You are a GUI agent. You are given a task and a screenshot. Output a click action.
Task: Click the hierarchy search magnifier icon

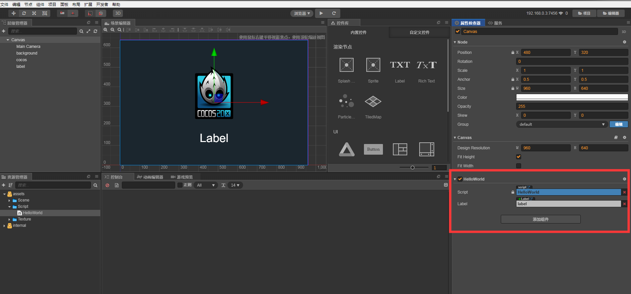coord(81,31)
